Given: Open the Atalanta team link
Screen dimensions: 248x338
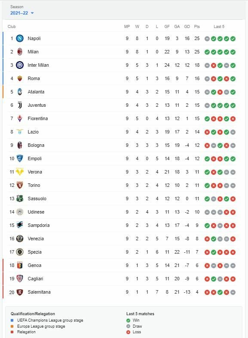Looking at the screenshot, I should (x=36, y=92).
